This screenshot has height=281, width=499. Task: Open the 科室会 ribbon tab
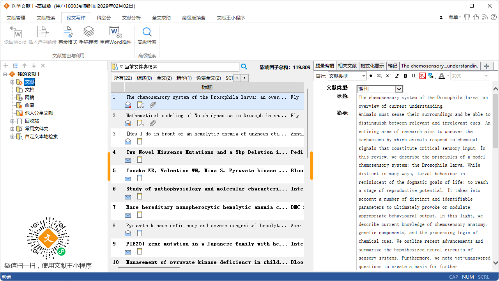tap(104, 18)
